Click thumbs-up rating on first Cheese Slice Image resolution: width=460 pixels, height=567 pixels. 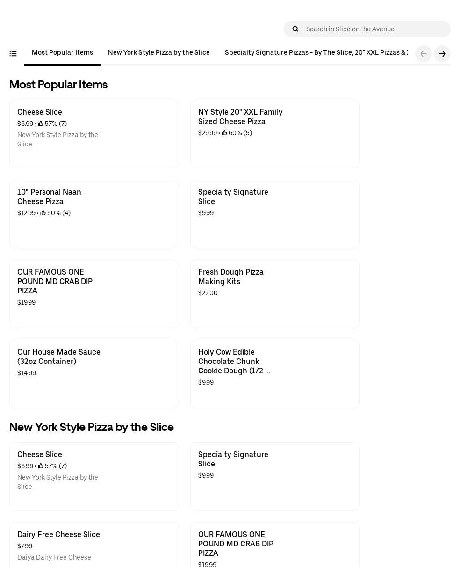pyautogui.click(x=41, y=124)
